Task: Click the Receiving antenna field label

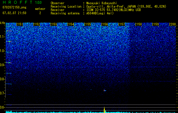Action: tap(65, 13)
